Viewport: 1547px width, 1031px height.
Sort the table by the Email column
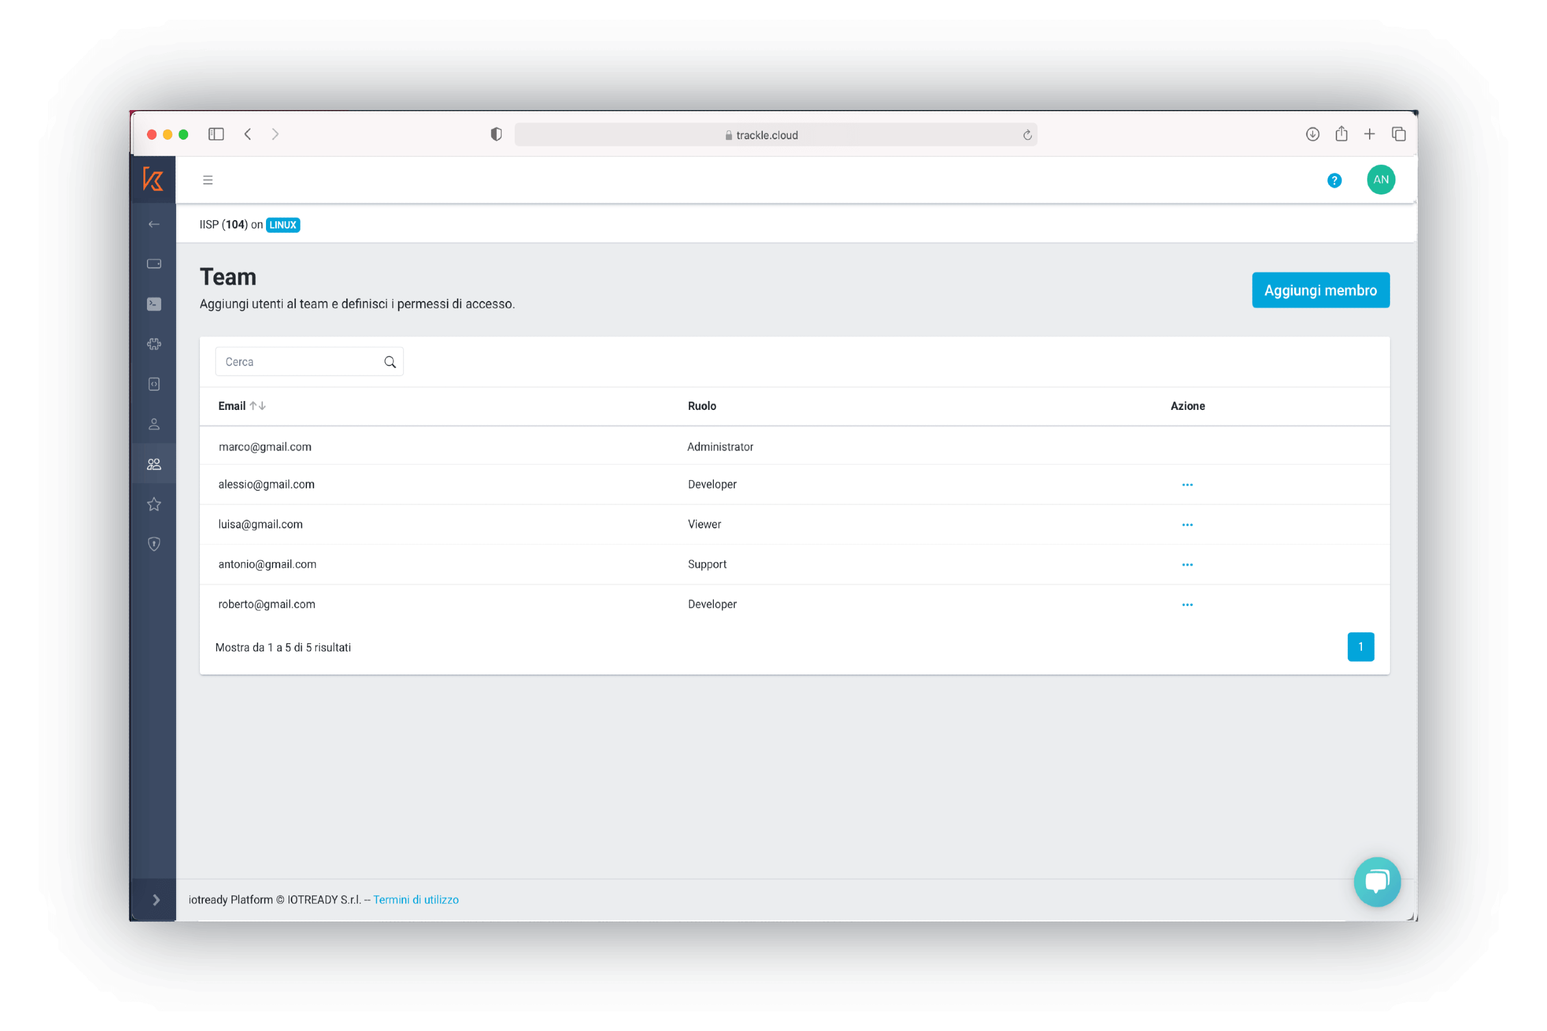pyautogui.click(x=242, y=406)
